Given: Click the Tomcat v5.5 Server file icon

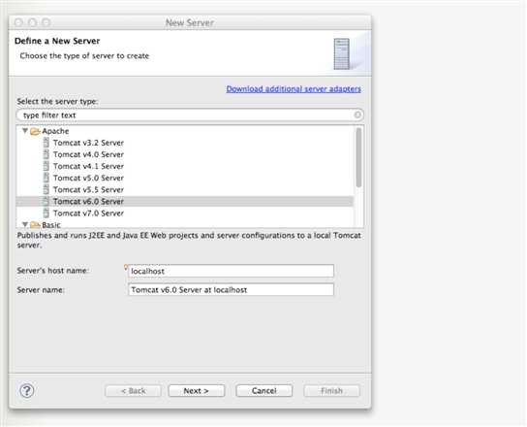Looking at the screenshot, I should click(46, 189).
